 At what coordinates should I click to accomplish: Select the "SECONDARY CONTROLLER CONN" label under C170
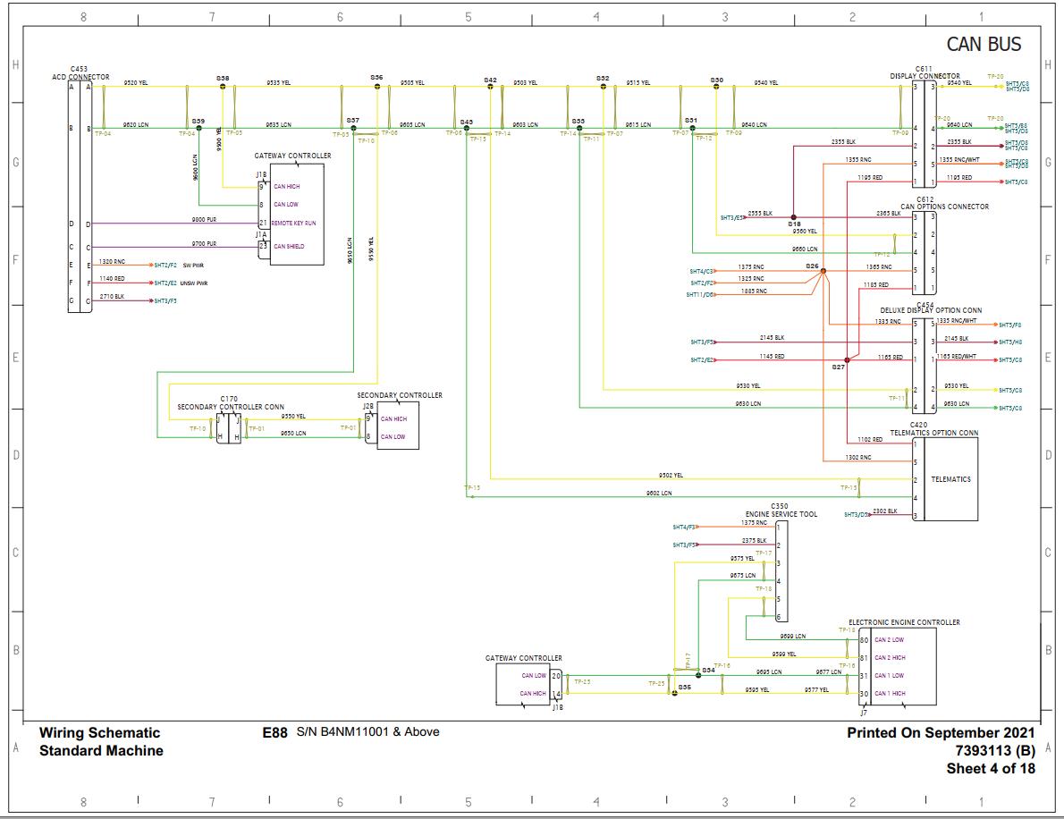tap(231, 407)
